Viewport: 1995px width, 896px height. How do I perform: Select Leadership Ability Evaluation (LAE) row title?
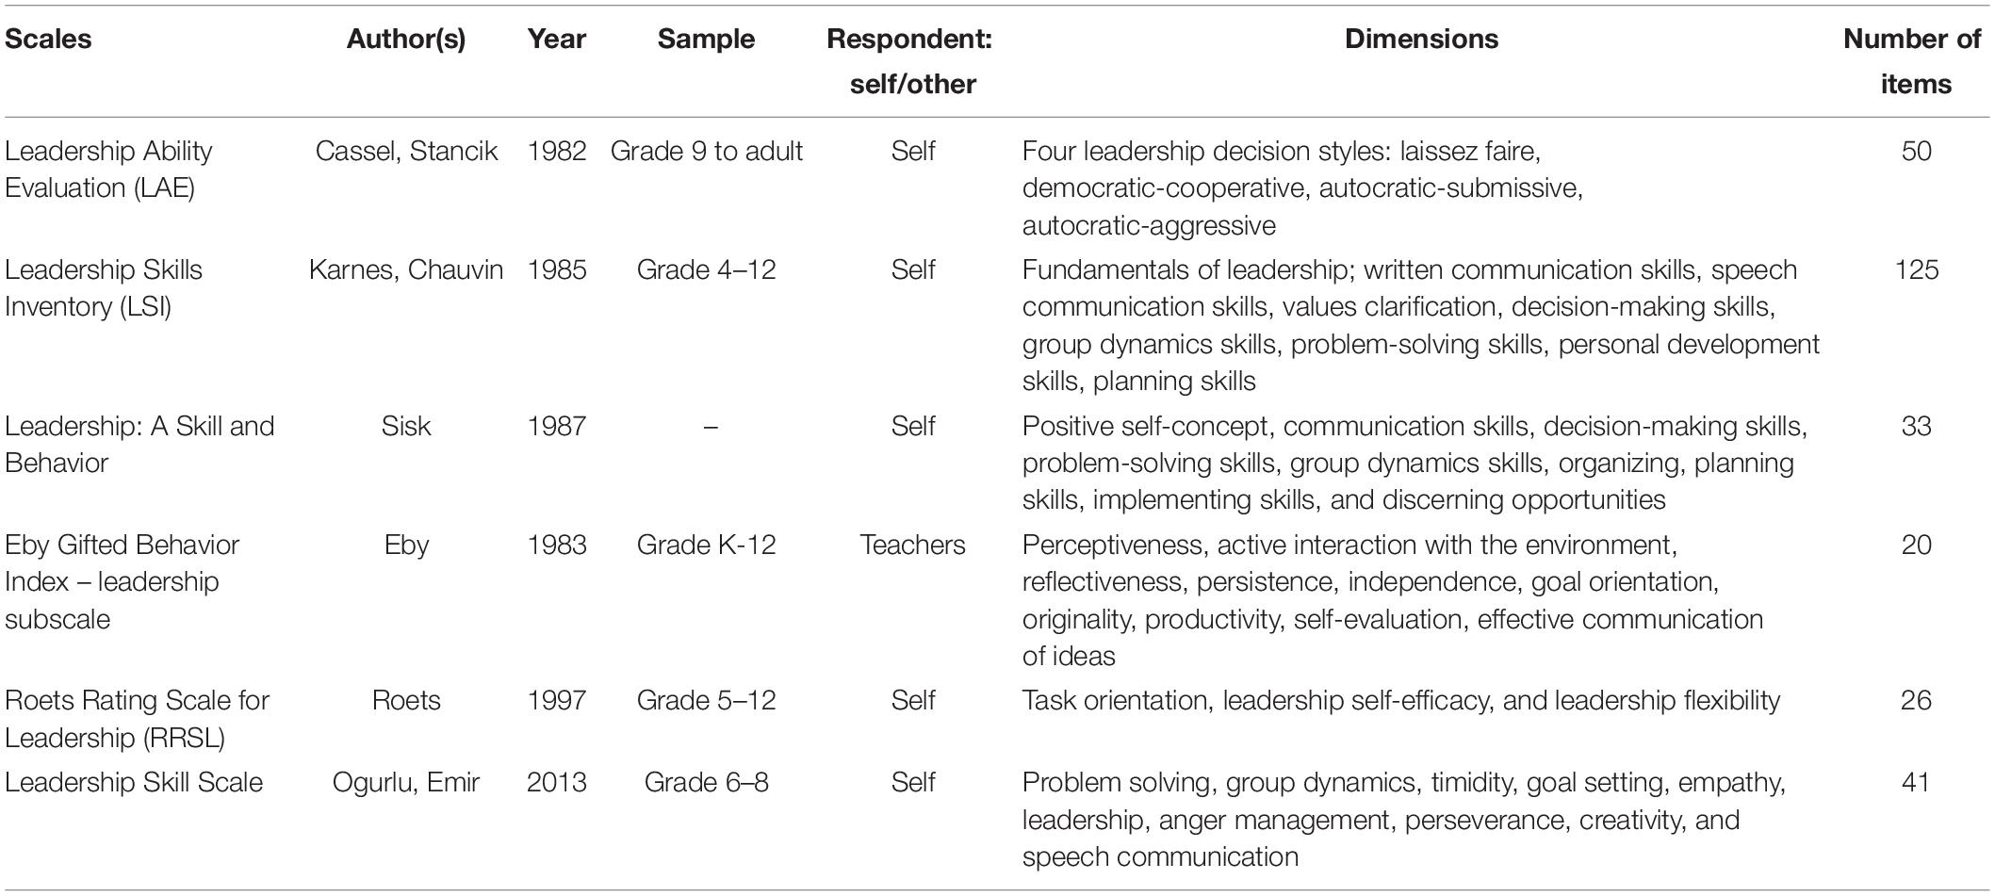pyautogui.click(x=109, y=170)
